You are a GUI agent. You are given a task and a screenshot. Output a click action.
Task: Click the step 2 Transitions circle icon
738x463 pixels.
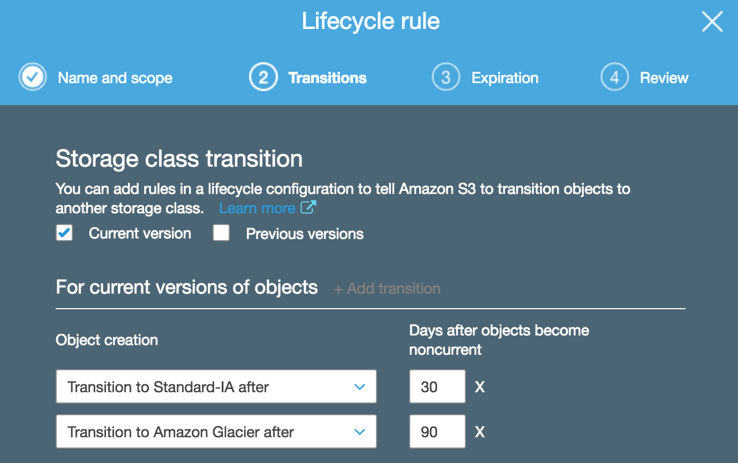tap(263, 77)
